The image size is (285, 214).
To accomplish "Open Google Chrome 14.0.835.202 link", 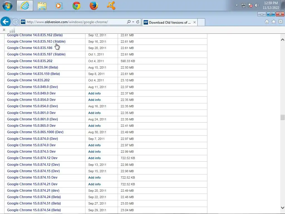I will click(30, 61).
